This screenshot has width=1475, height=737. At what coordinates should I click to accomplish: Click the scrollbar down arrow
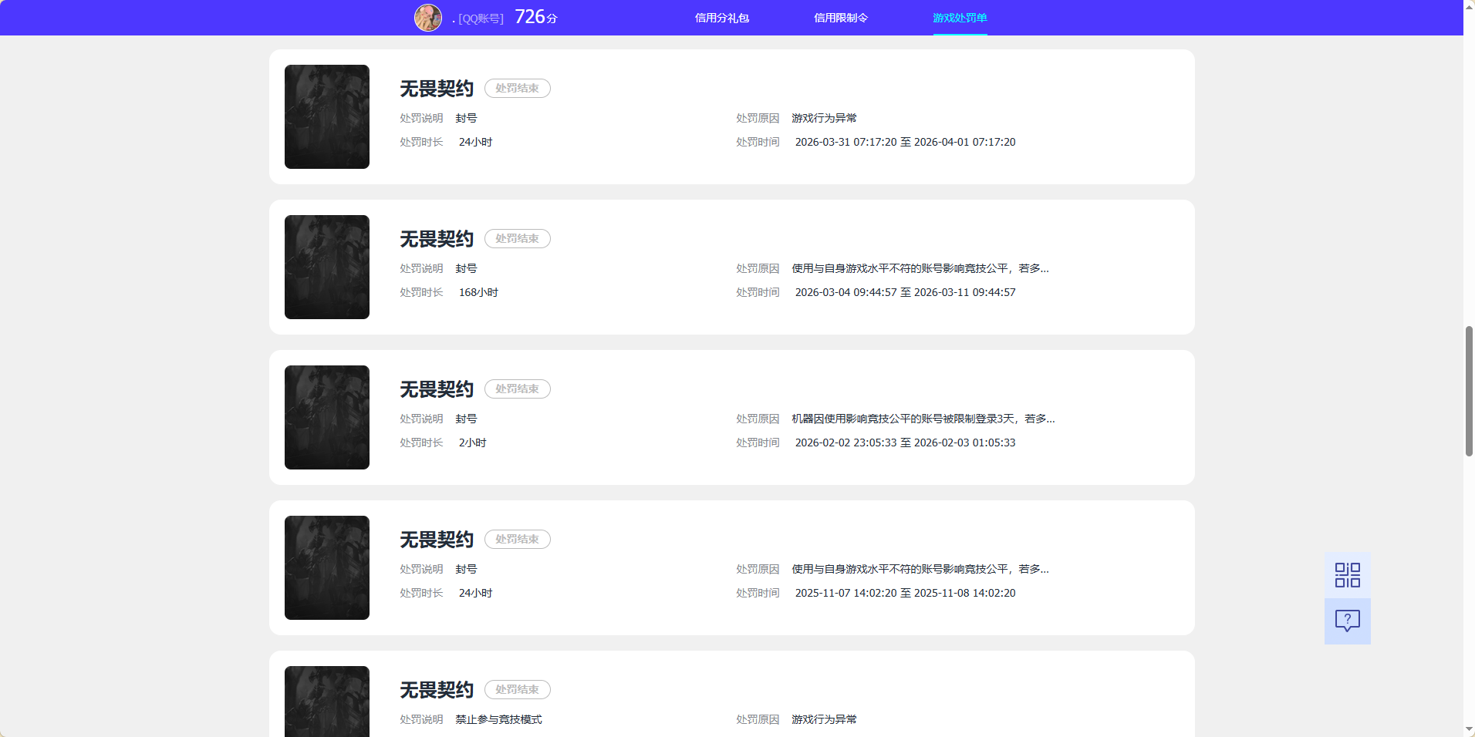[1469, 731]
